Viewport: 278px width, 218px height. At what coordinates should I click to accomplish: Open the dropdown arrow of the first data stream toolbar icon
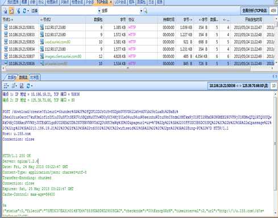click(x=9, y=86)
